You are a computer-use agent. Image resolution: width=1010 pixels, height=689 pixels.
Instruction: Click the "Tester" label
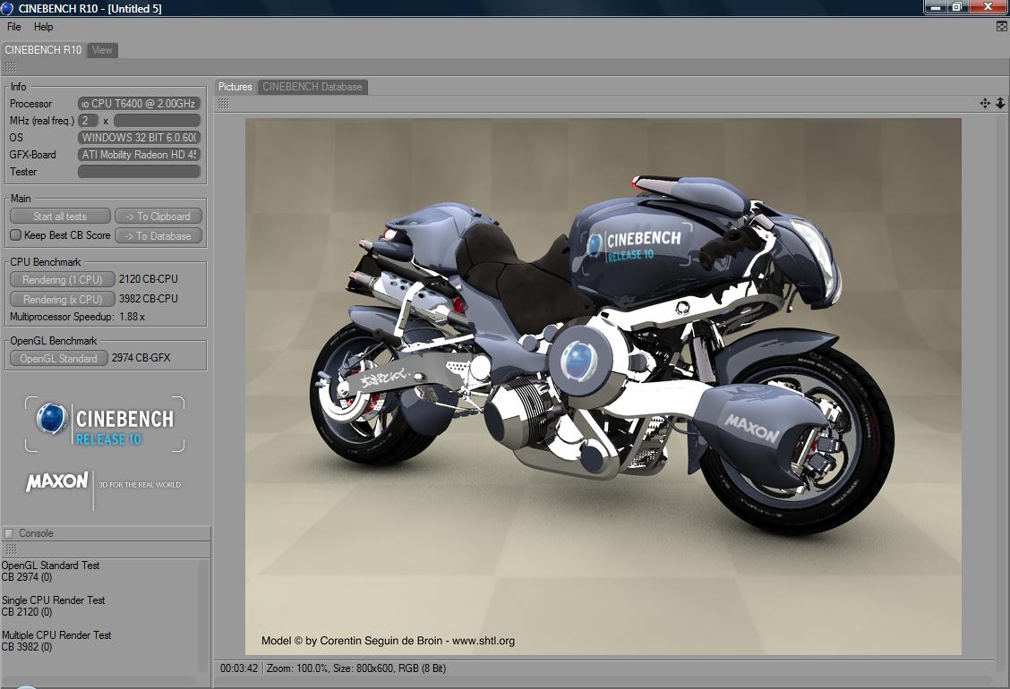(x=23, y=172)
